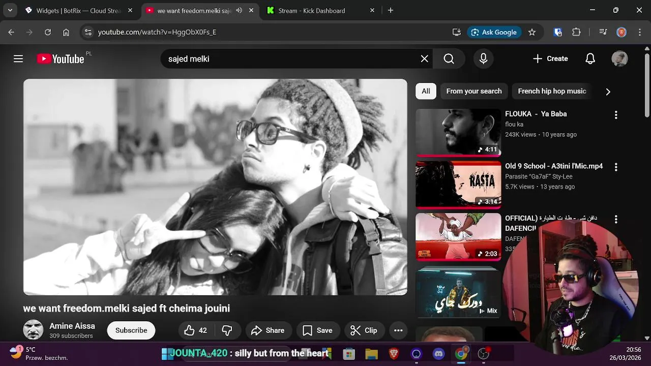Click the Ask Google lens button
Image resolution: width=651 pixels, height=366 pixels.
click(x=494, y=32)
